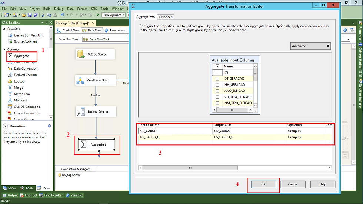
Task: Click the Aggregate 1 component on canvas
Action: point(97,144)
